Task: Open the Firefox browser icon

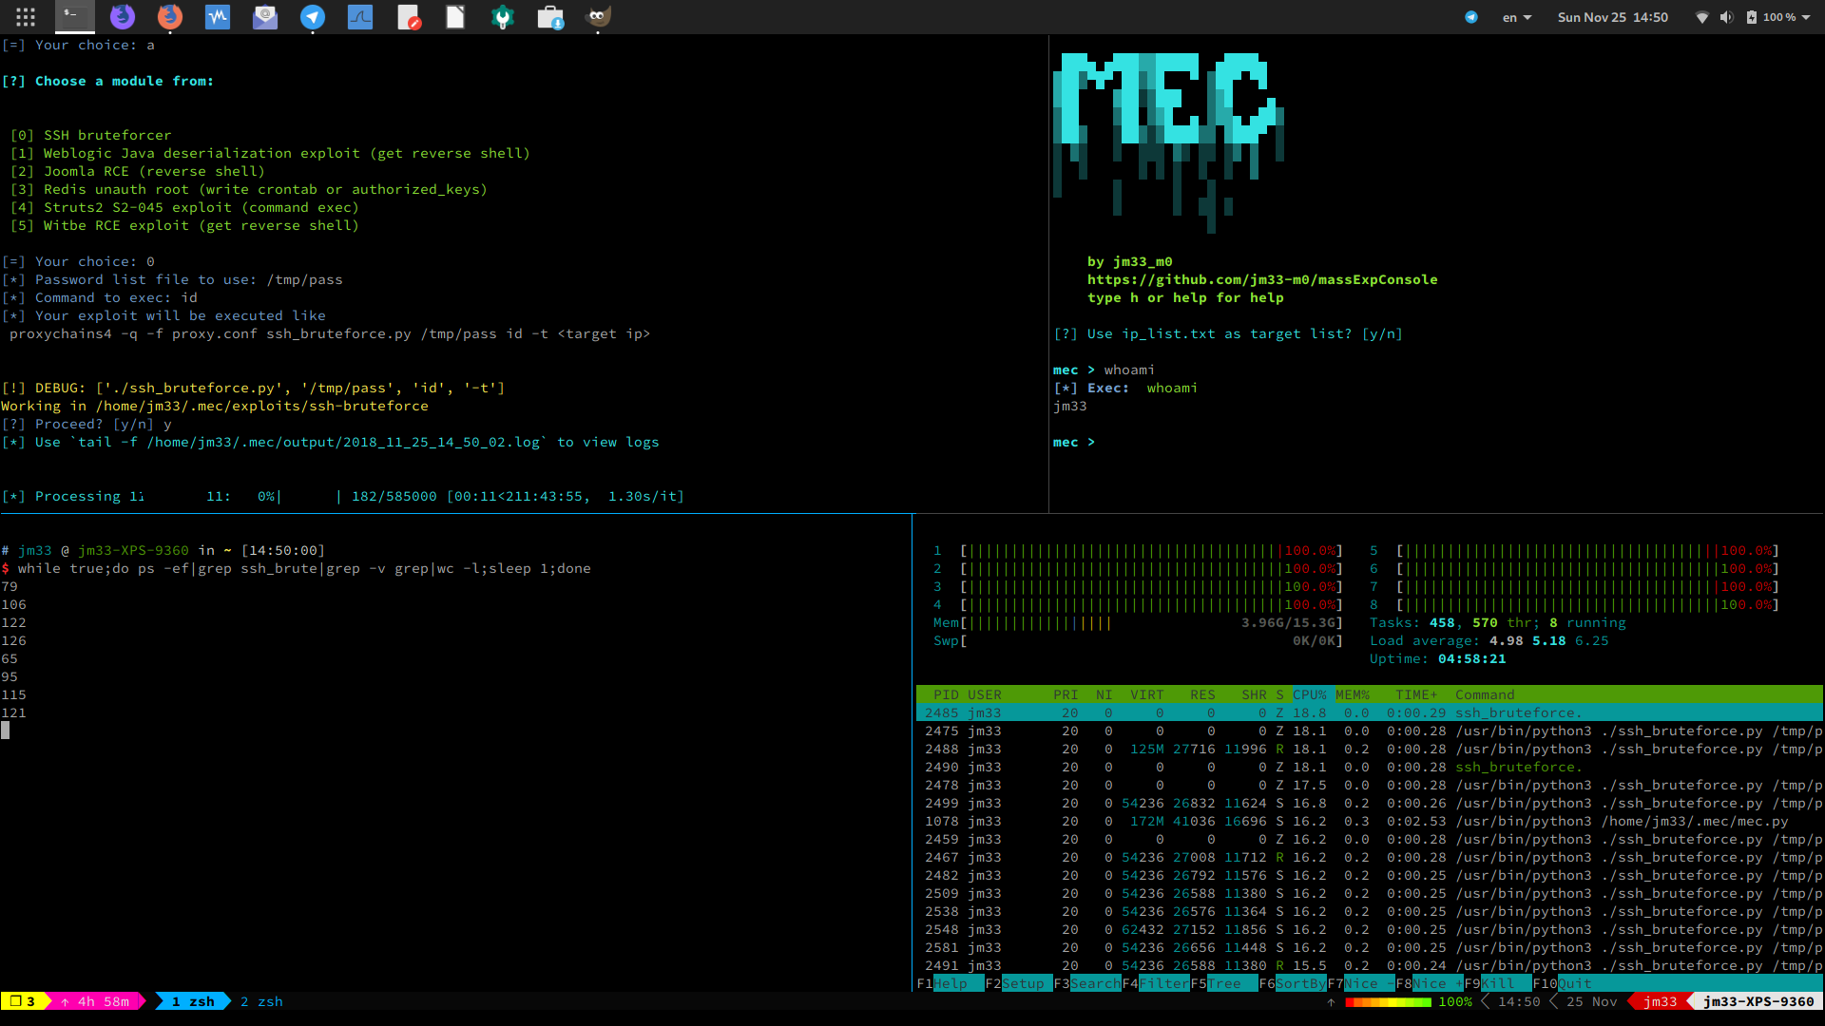Action: 169,16
